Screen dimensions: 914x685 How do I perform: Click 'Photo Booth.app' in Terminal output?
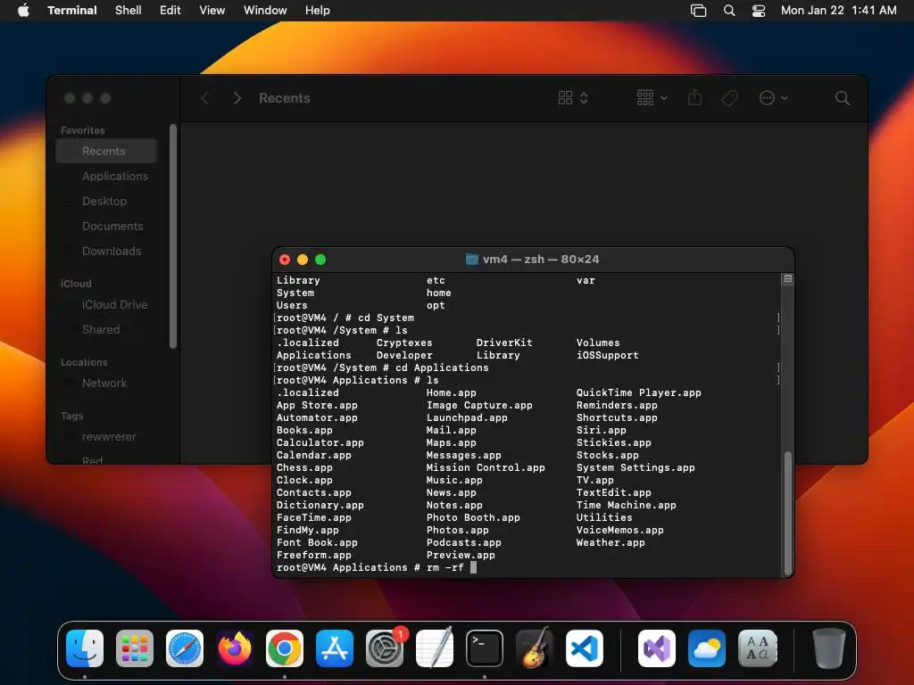[x=473, y=518]
